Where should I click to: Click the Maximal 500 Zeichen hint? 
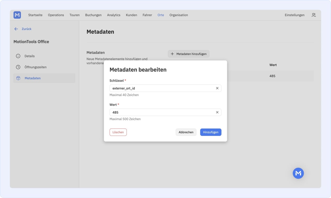point(125,119)
